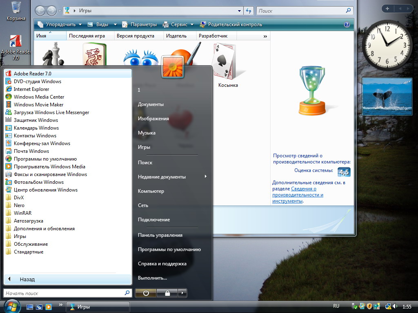Viewport: 418px width, 313px height.
Task: Start Конференц-зал Windows
Action: coord(68,143)
